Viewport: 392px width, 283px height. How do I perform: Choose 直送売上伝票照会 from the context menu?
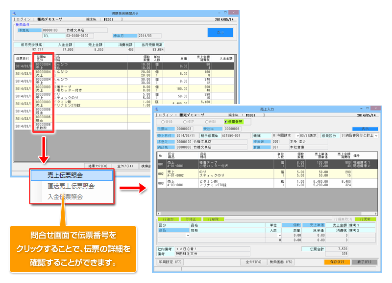tap(72, 186)
